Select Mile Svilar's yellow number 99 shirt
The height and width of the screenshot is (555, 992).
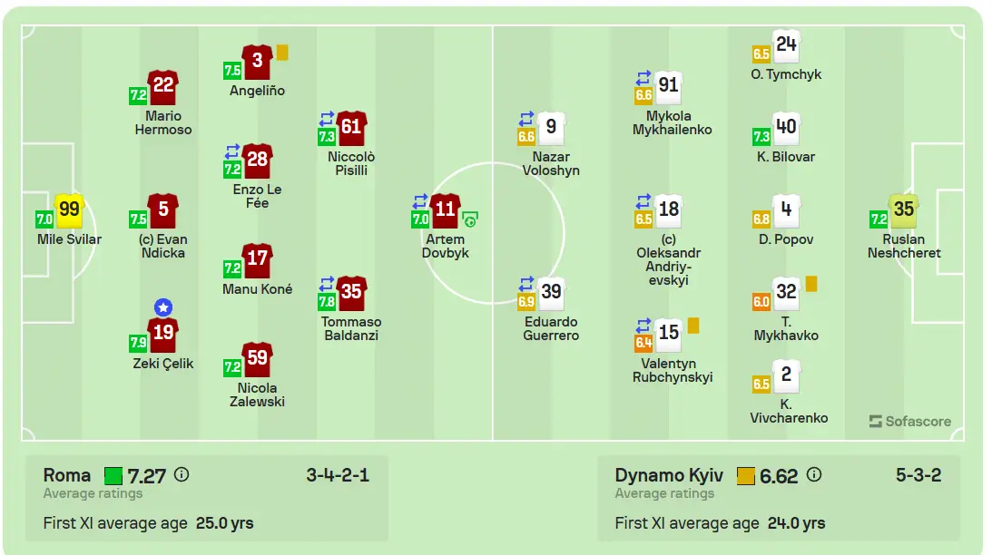coord(69,210)
